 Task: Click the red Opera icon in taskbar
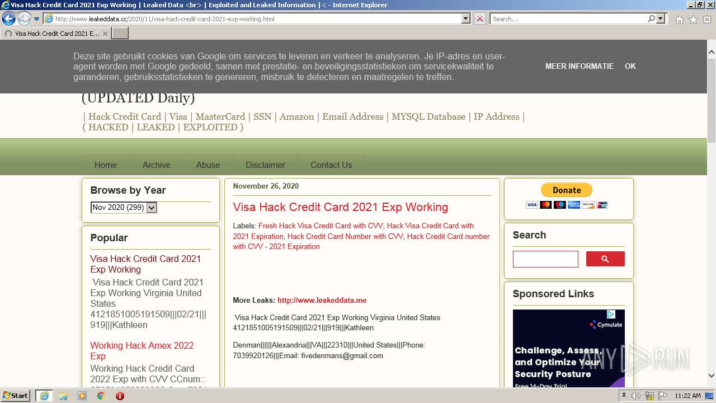[120, 396]
